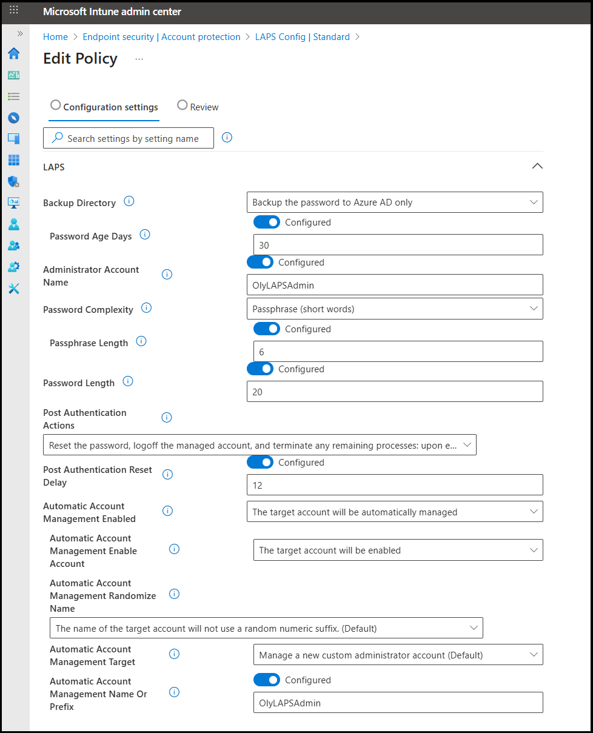Toggle Post Authentication Reset Delay configured switch
This screenshot has width=593, height=733.
click(260, 463)
